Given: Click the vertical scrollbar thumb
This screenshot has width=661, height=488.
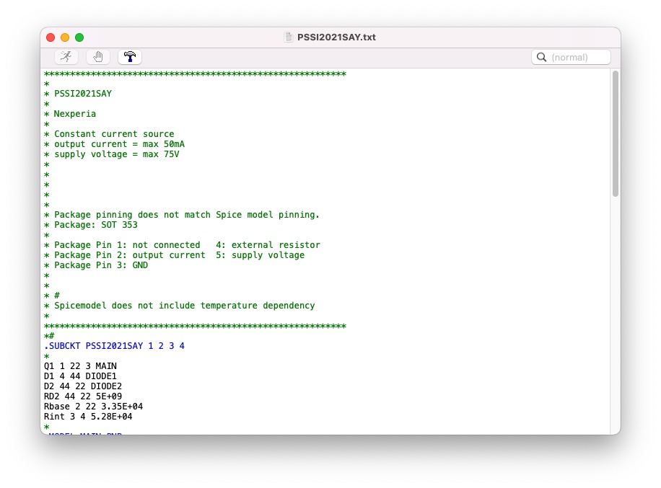Looking at the screenshot, I should (616, 133).
